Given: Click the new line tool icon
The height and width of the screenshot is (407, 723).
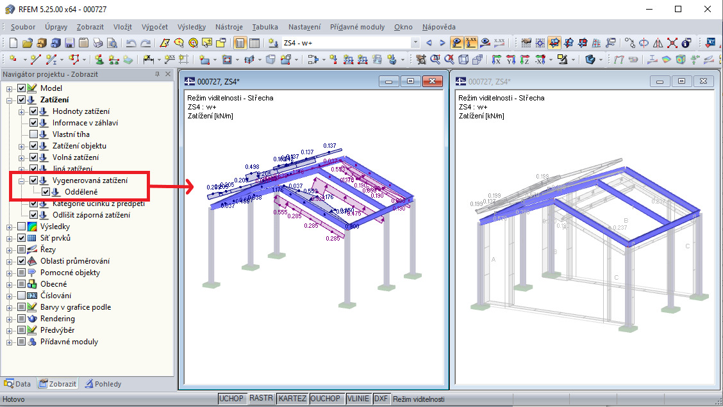Looking at the screenshot, I should [x=35, y=59].
